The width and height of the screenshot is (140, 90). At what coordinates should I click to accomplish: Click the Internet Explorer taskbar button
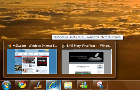(x=53, y=85)
